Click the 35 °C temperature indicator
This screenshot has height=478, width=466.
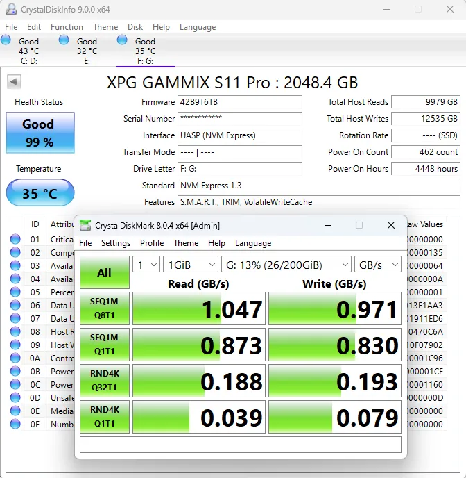[40, 192]
